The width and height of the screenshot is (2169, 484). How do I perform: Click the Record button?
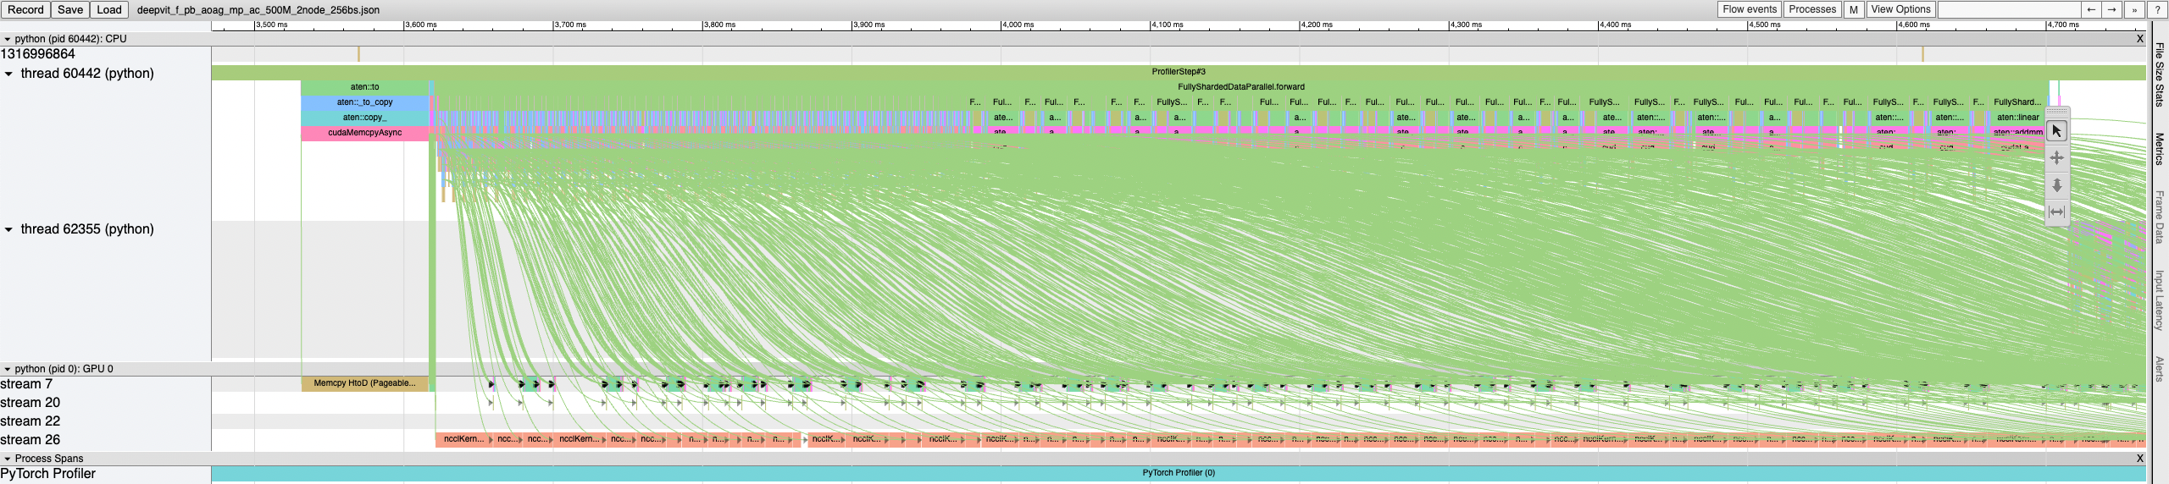(25, 9)
